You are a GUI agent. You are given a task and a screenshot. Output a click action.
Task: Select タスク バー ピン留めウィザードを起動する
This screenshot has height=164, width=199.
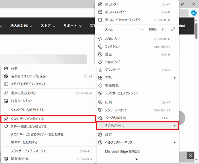(x=48, y=134)
